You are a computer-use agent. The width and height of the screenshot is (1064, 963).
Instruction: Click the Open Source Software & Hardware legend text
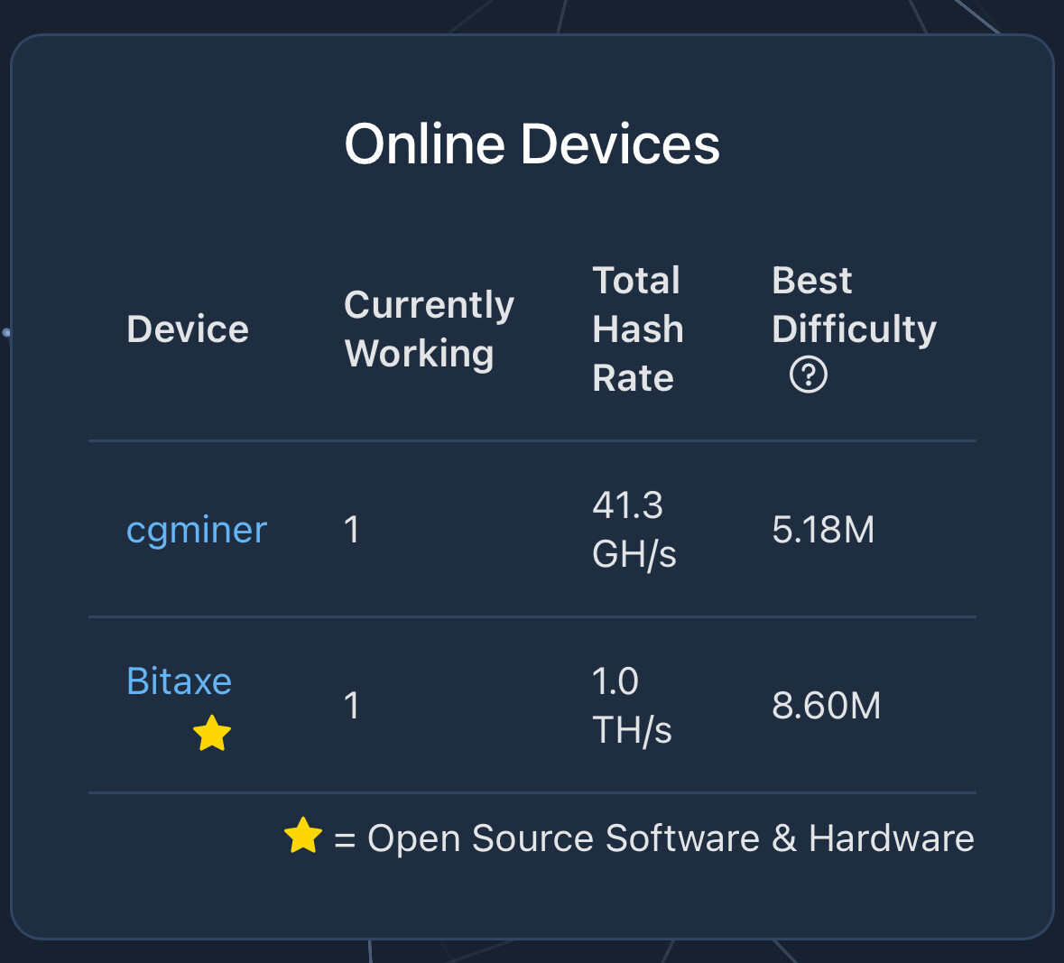click(x=671, y=838)
